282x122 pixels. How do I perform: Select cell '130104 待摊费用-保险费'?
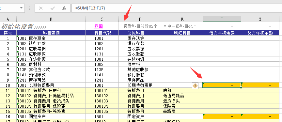[x=51, y=106]
